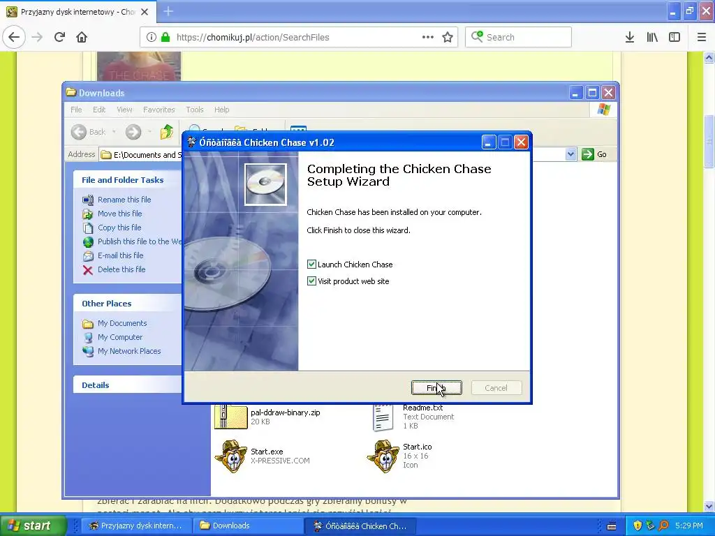
Task: Click Forward arrow in Downloads explorer
Action: coord(133,132)
